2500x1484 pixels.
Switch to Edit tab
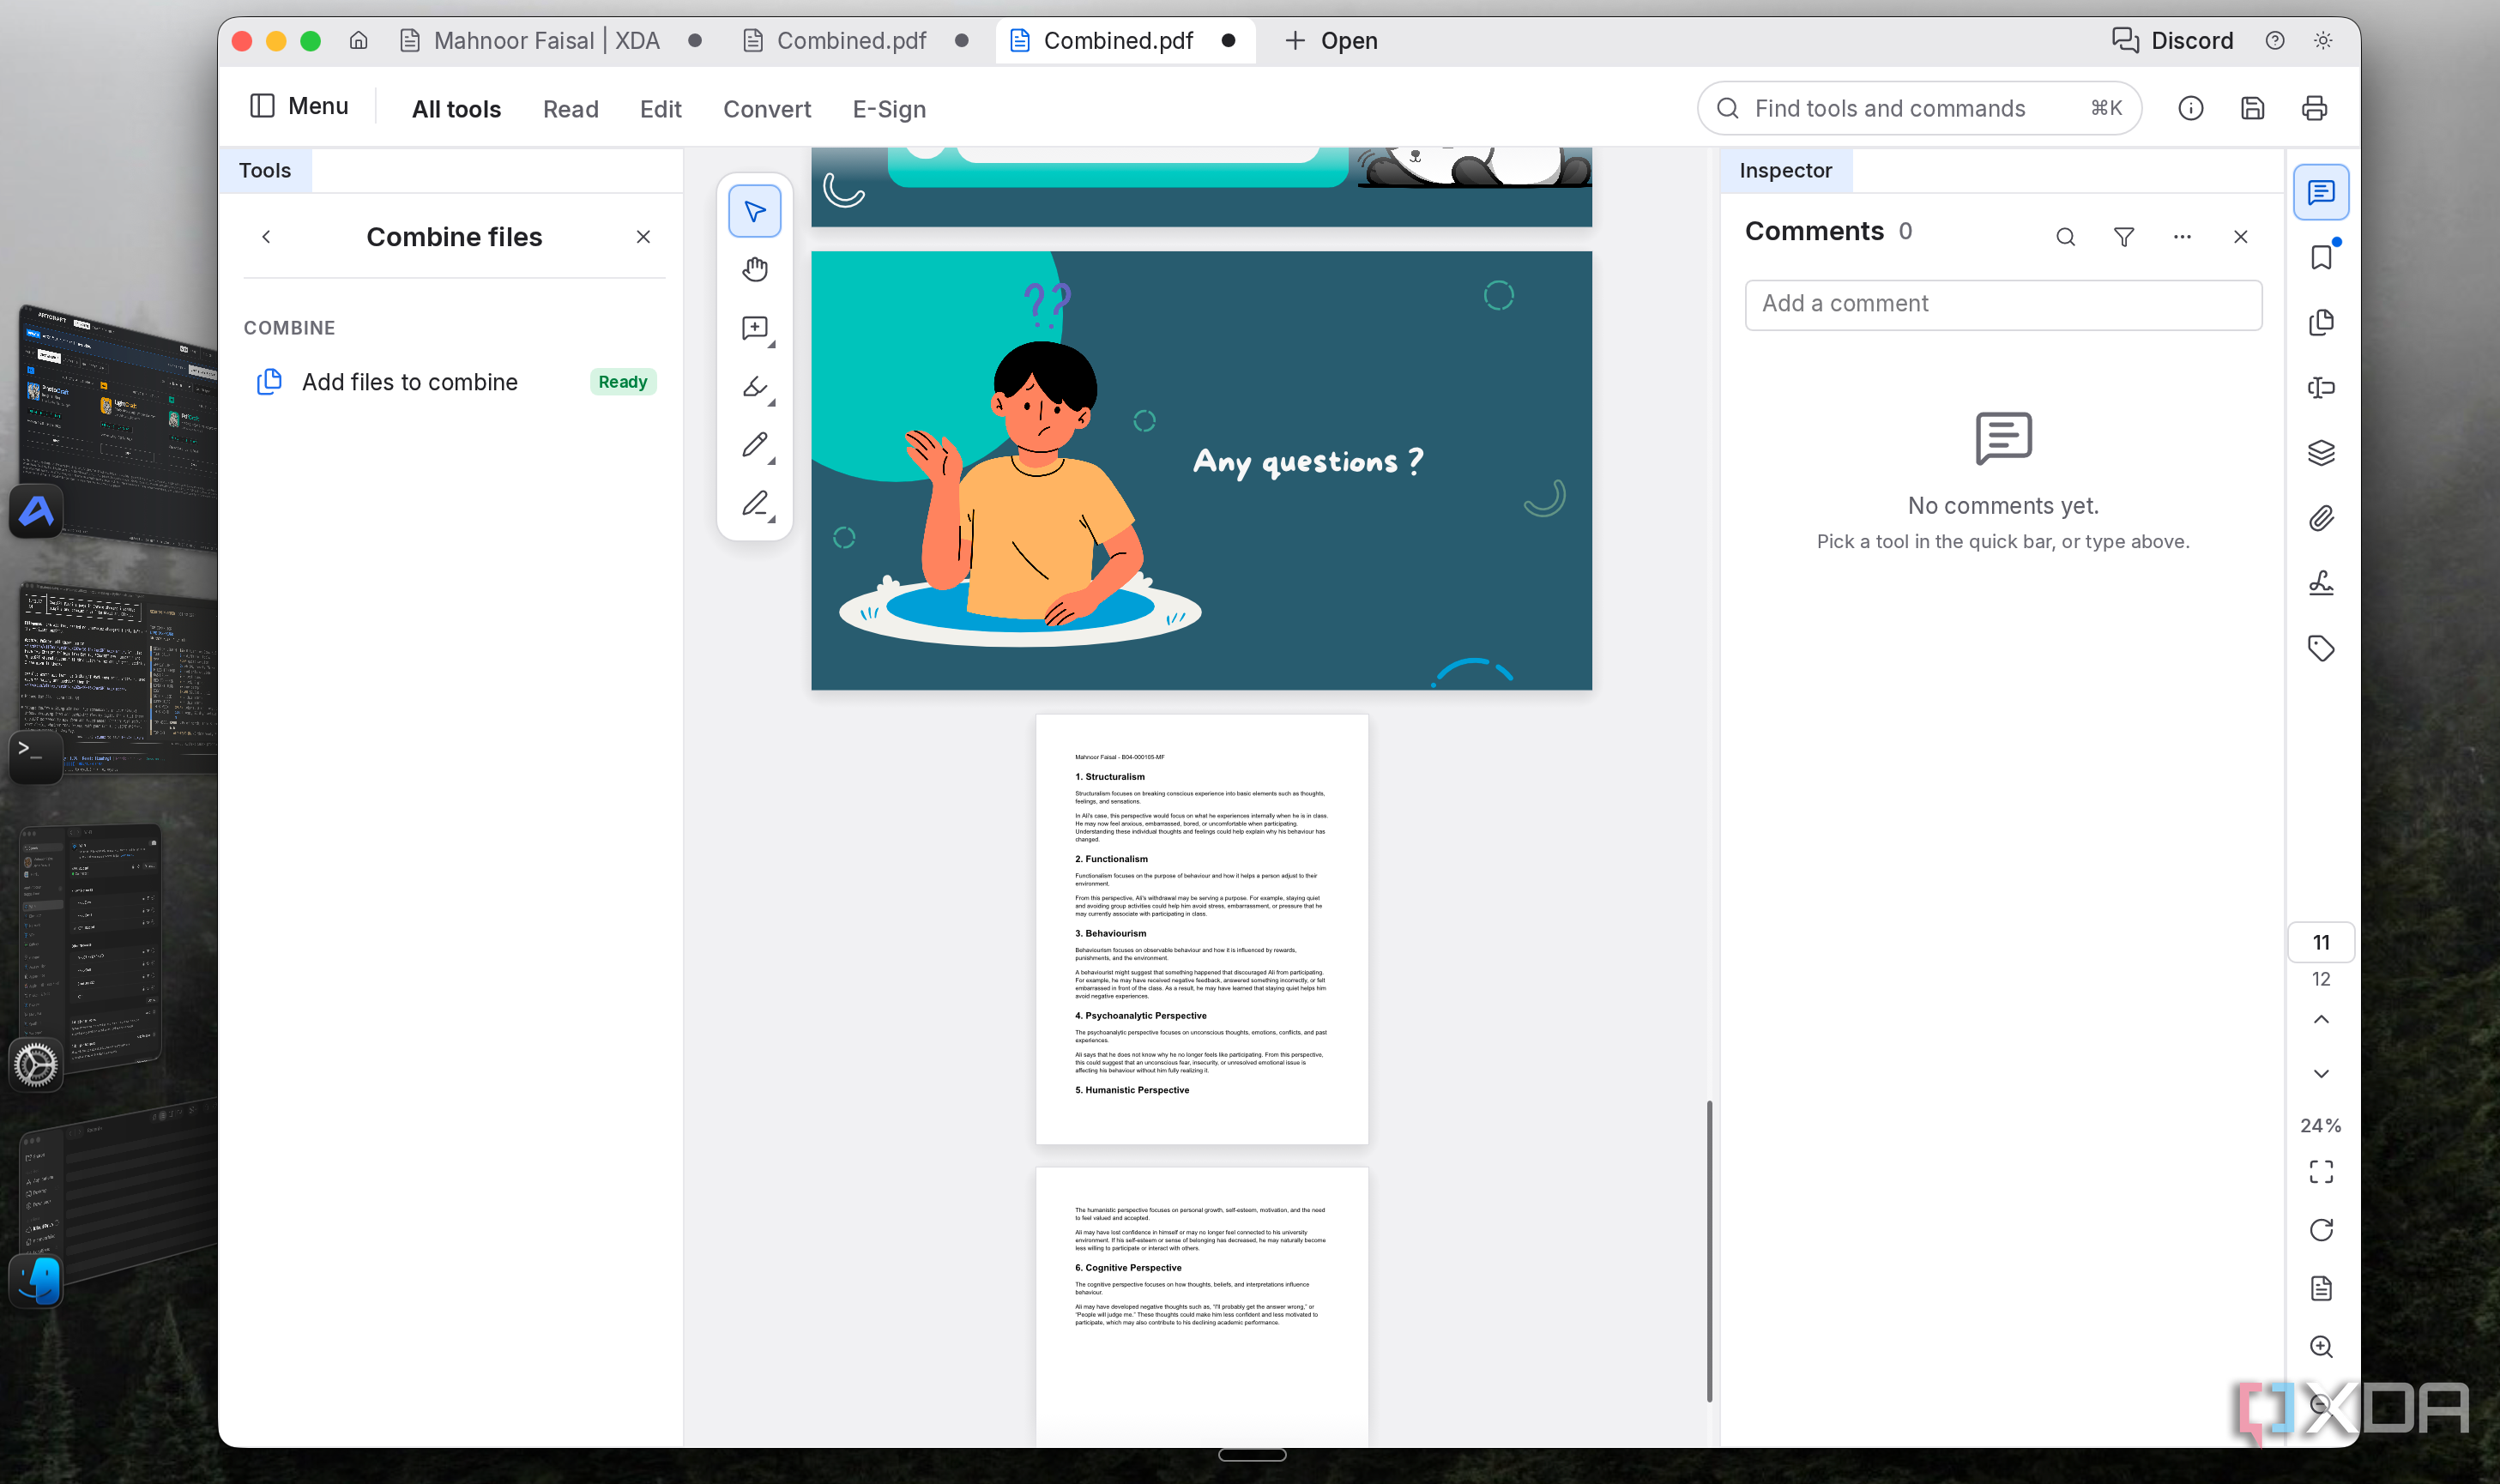[660, 109]
